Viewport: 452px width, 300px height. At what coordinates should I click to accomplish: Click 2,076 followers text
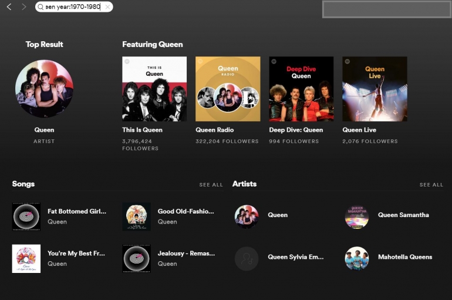[370, 142]
